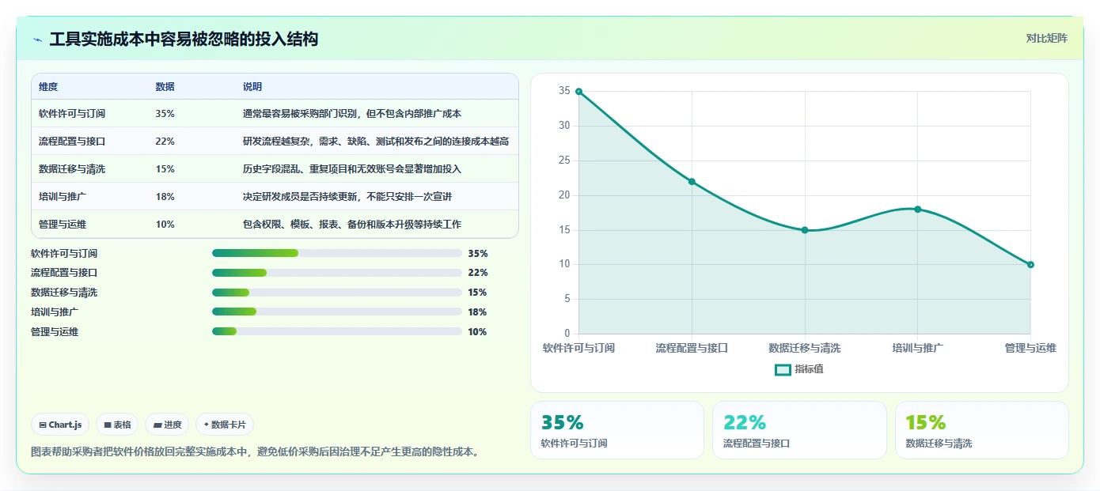Click the description starting 研发流程越复杂
Viewport: 1100px width, 491px height.
point(375,142)
